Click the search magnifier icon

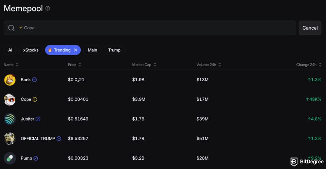click(11, 28)
